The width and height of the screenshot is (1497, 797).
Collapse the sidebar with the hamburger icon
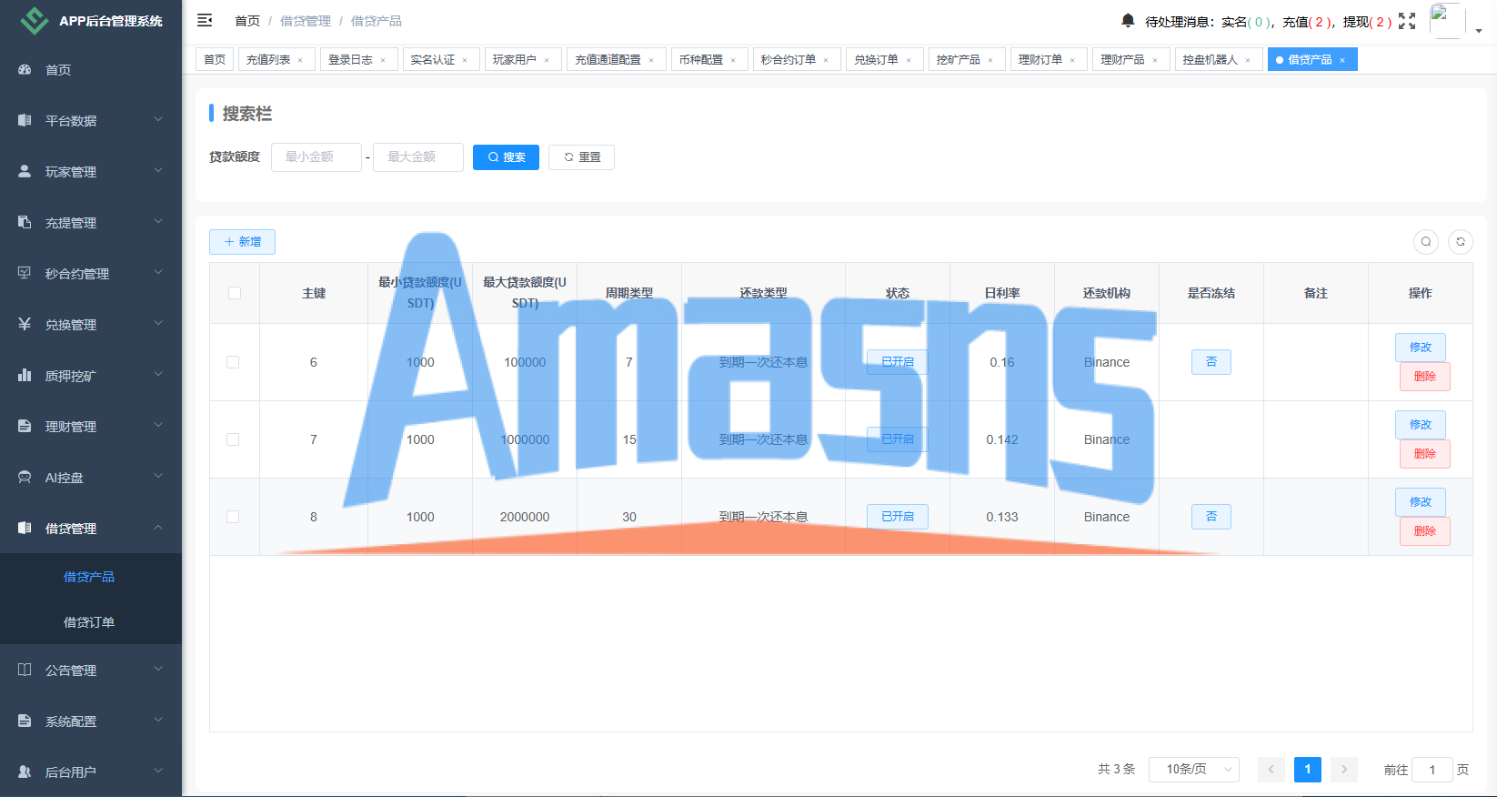click(205, 20)
